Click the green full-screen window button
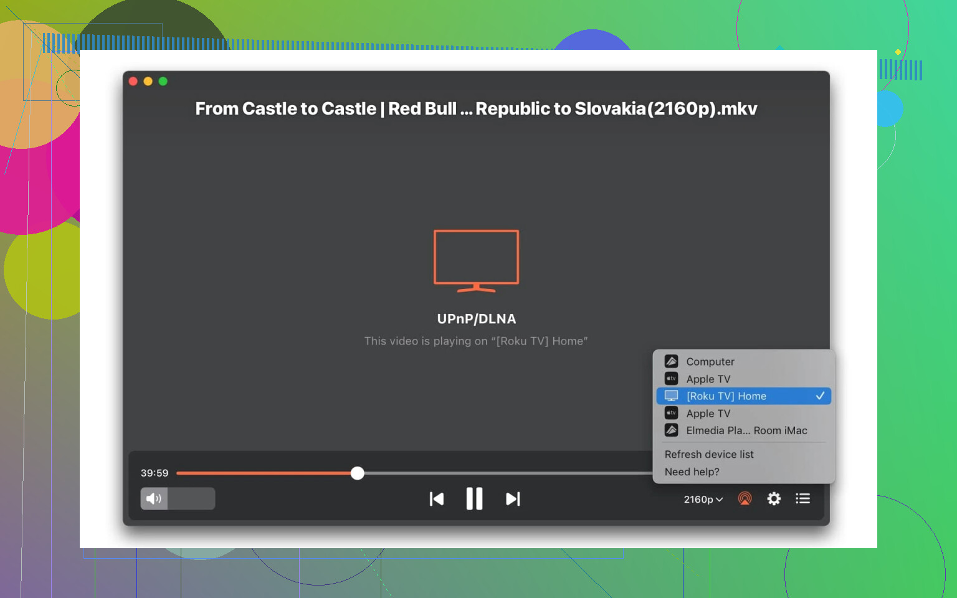Image resolution: width=957 pixels, height=598 pixels. [163, 82]
